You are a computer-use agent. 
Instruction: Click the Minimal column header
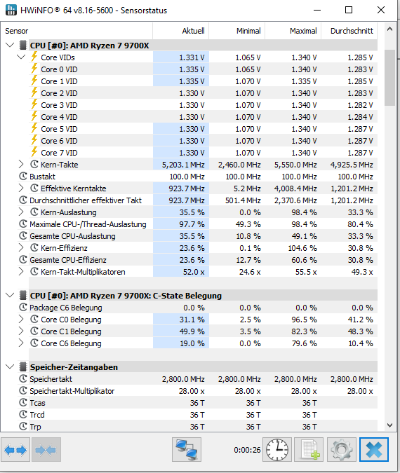click(x=237, y=31)
